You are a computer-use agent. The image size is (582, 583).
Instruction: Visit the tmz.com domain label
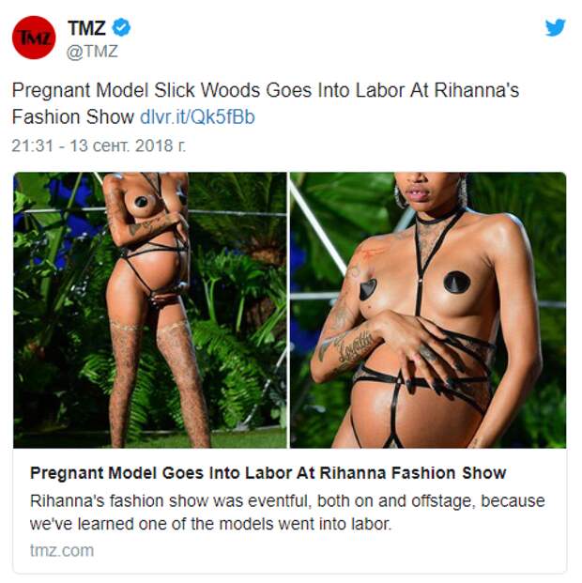(x=62, y=551)
